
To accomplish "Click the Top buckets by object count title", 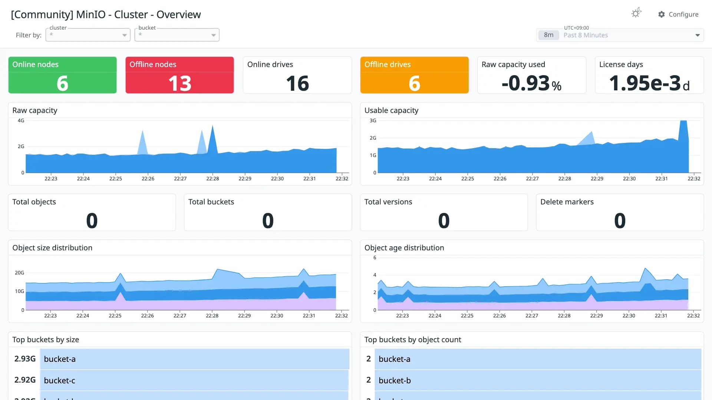I will tap(413, 340).
